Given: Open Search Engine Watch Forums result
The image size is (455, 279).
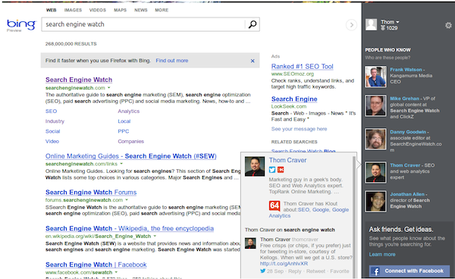Looking at the screenshot, I should pyautogui.click(x=91, y=193).
